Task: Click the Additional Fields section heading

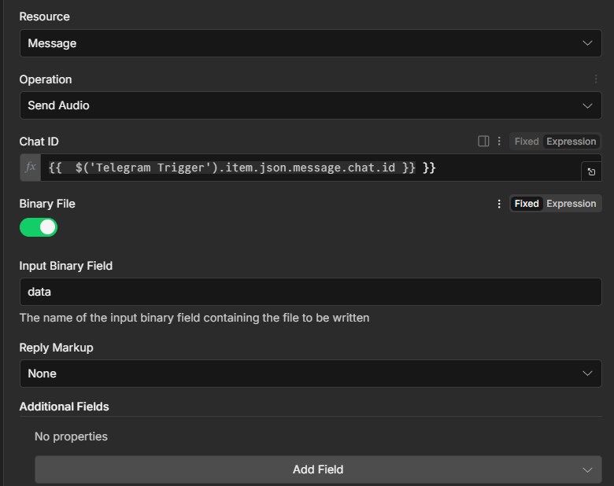Action: [64, 407]
